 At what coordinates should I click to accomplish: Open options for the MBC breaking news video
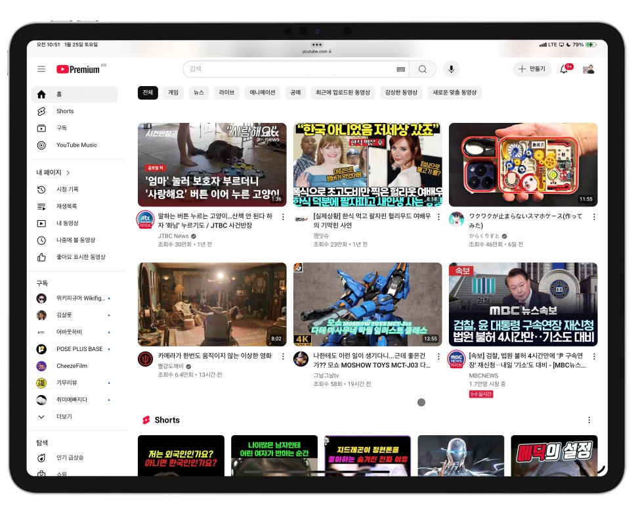coord(594,356)
